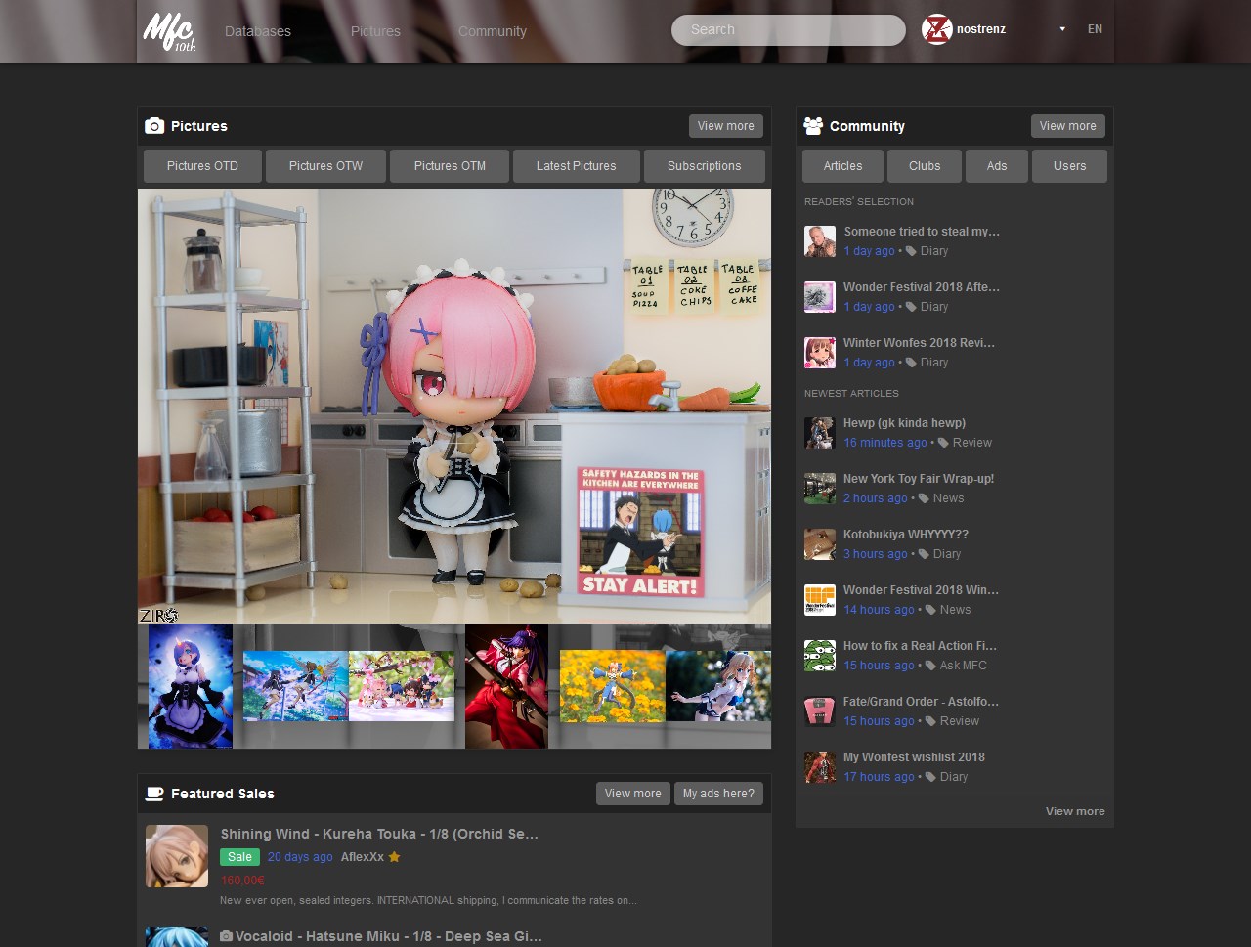Open the winged figures blue sky thumbnail
This screenshot has width=1251, height=947.
click(295, 686)
